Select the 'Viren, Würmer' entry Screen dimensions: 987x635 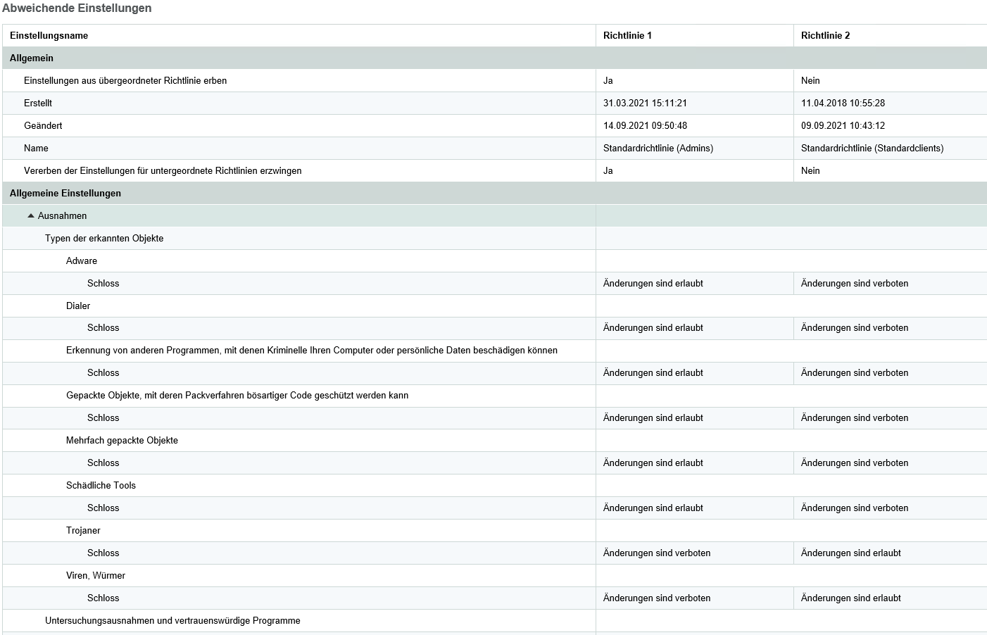coord(96,576)
